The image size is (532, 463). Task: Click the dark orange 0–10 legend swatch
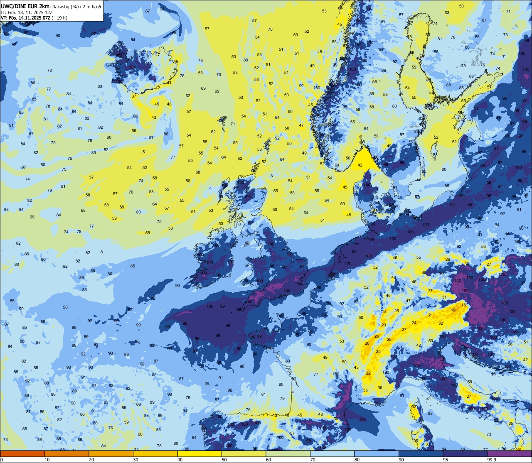pos(22,454)
